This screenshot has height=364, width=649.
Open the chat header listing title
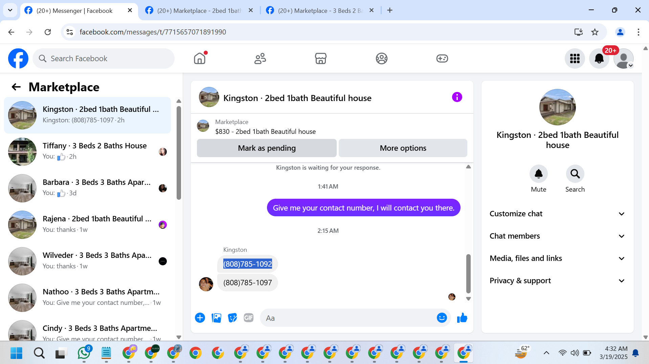(x=297, y=98)
